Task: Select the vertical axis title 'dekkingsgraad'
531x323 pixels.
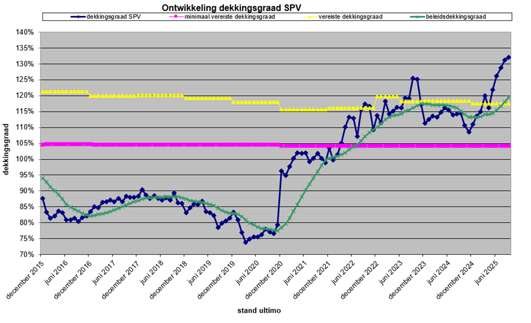Action: pos(7,144)
